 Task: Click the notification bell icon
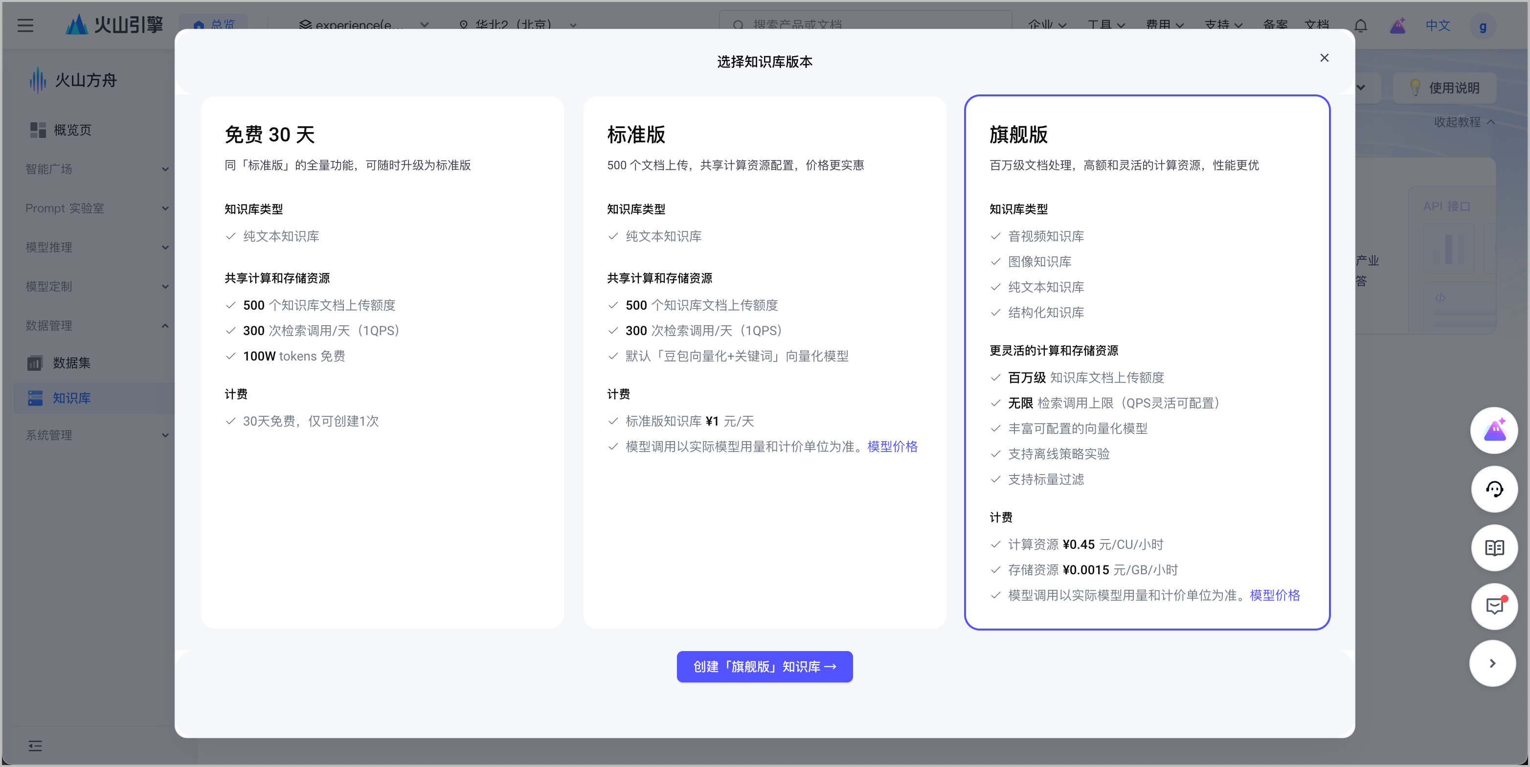pos(1360,25)
